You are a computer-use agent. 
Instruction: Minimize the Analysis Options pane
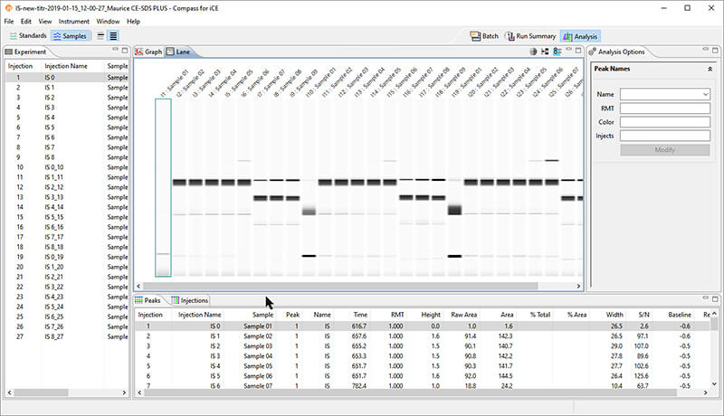pyautogui.click(x=706, y=50)
